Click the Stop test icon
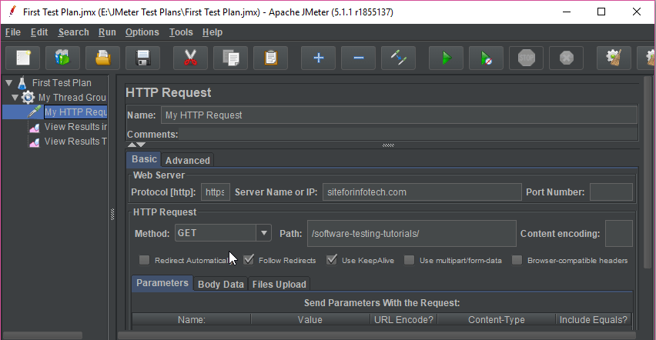The height and width of the screenshot is (340, 656). tap(527, 58)
